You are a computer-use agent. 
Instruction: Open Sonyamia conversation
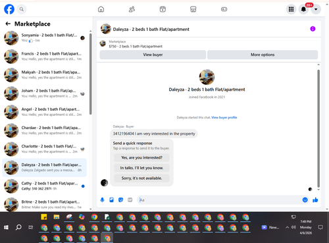[44, 38]
